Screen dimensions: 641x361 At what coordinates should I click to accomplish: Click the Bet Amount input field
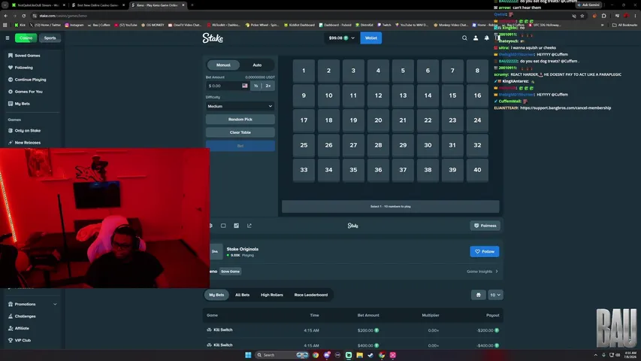tap(227, 86)
